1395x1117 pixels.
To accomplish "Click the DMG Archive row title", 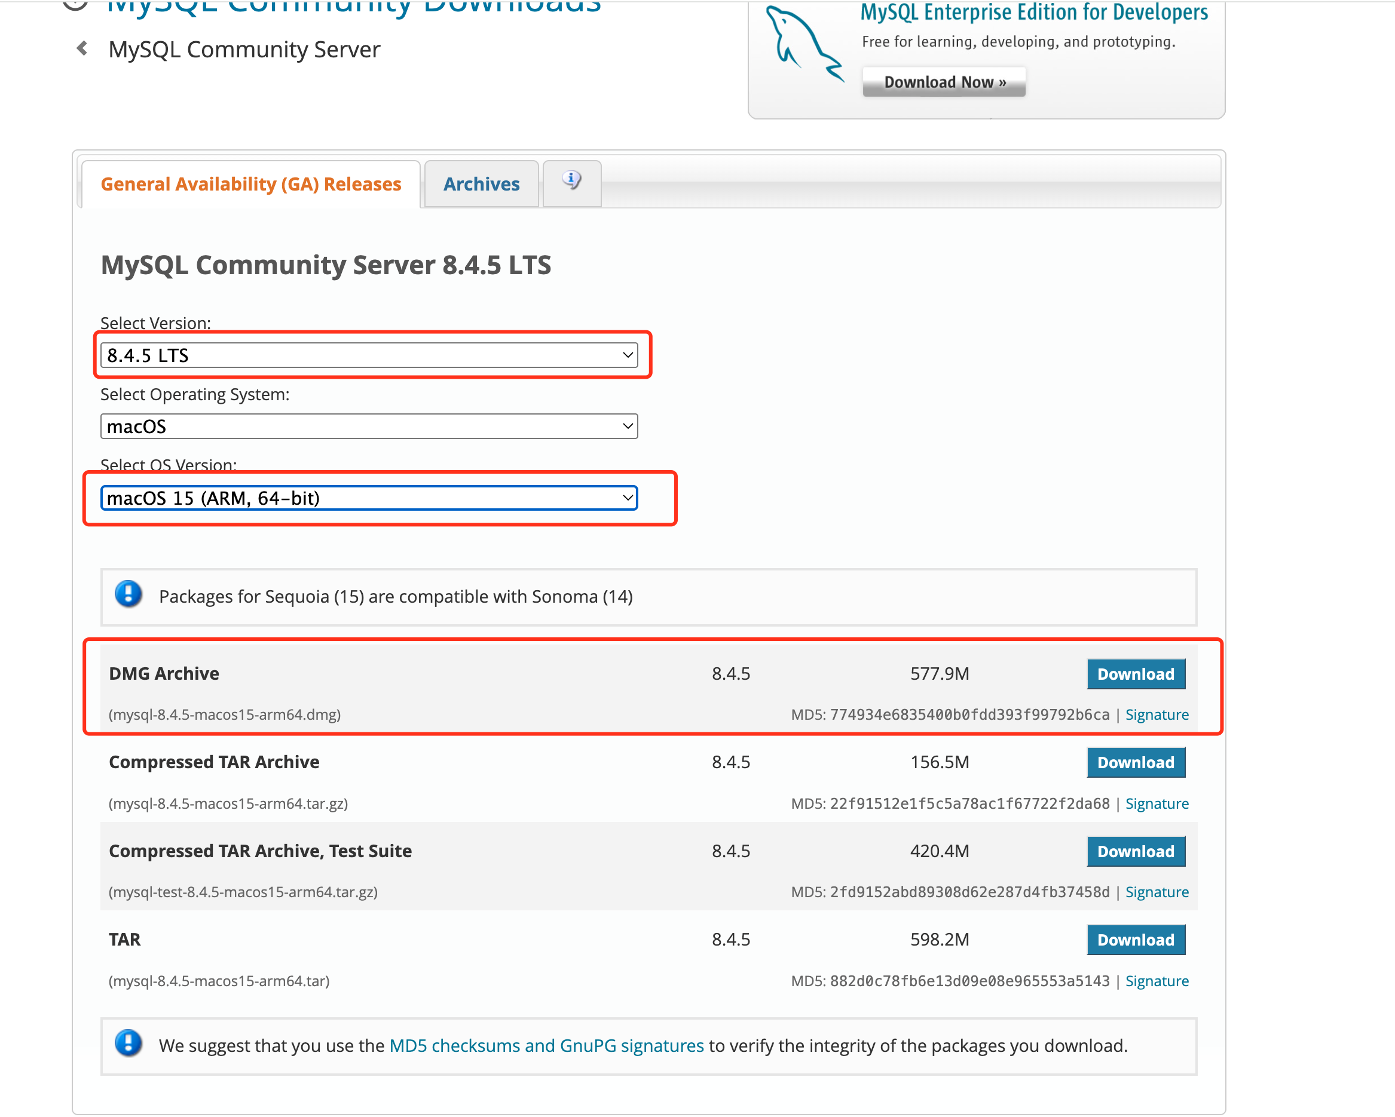I will pyautogui.click(x=164, y=674).
